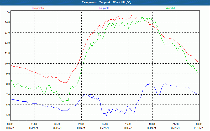
Task: Click the green Windchill legend label
Action: tap(170, 8)
